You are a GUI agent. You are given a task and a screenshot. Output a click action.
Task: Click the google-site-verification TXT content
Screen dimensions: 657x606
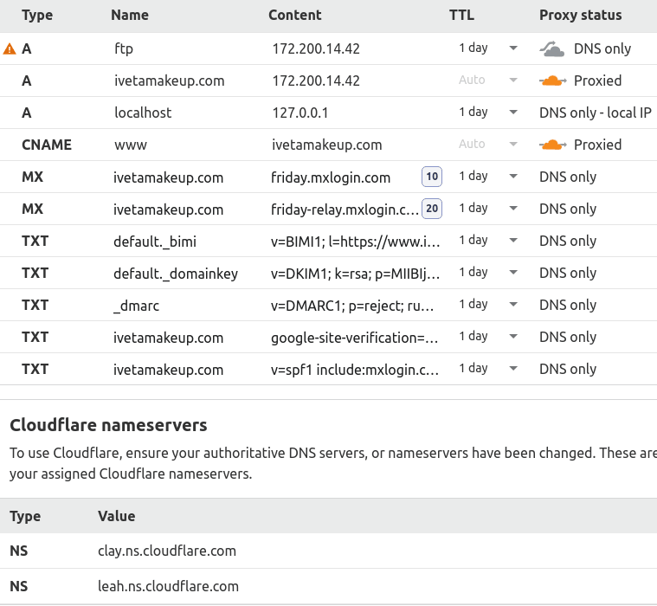pyautogui.click(x=355, y=338)
